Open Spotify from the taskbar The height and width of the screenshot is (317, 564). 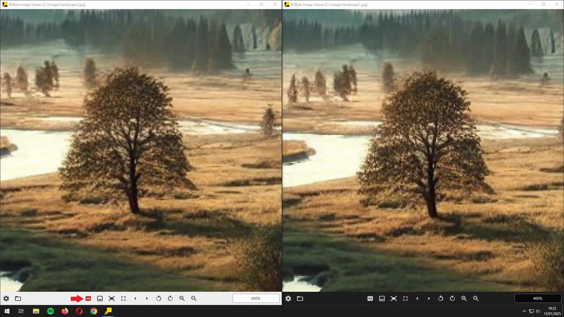(x=51, y=311)
